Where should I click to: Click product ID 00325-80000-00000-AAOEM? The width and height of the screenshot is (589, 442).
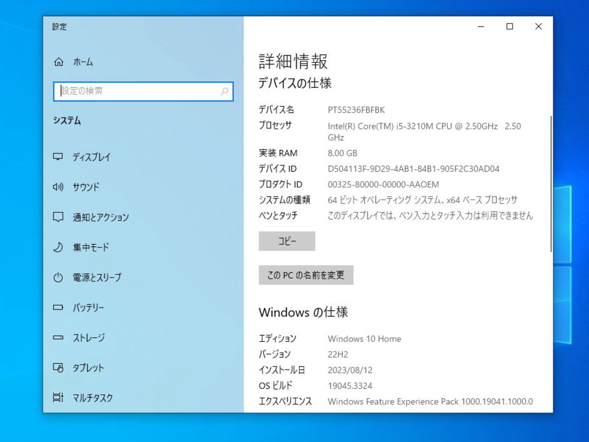[383, 184]
